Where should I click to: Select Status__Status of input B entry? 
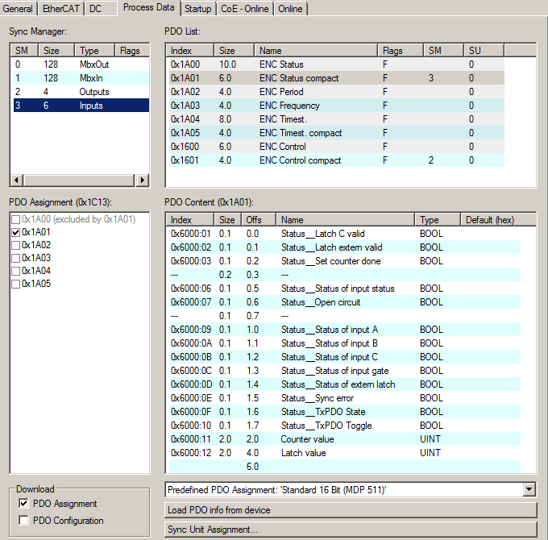345,343
